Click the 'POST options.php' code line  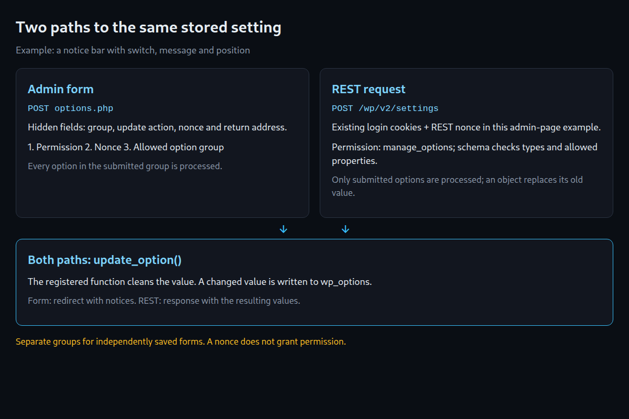(70, 108)
